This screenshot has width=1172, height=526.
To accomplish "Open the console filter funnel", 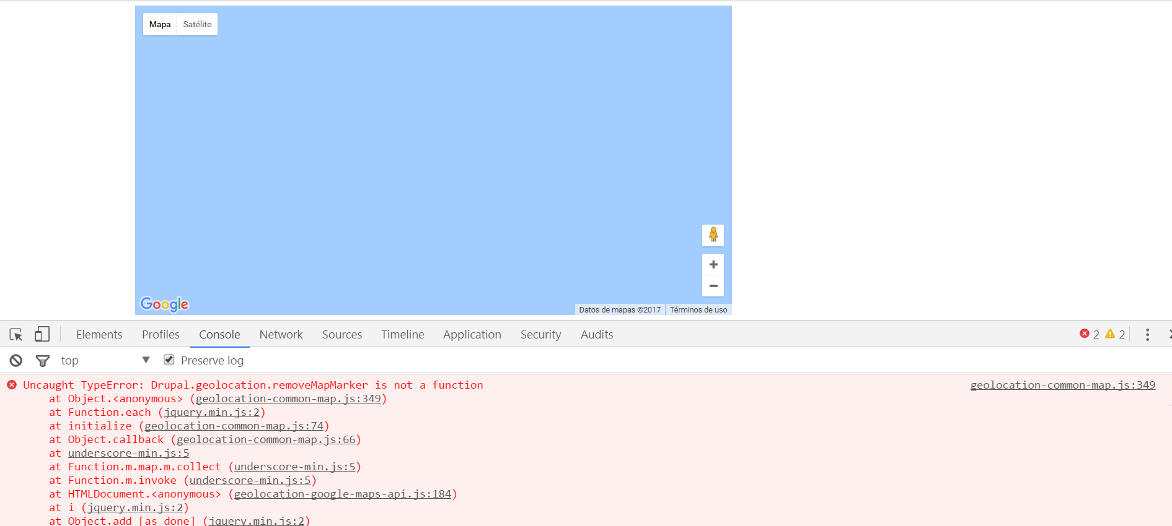I will click(43, 361).
